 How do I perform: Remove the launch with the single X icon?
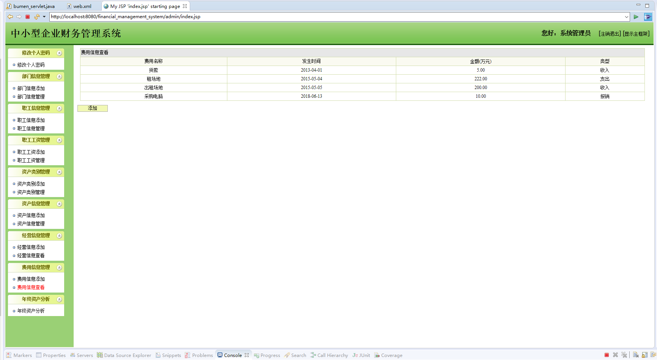615,355
